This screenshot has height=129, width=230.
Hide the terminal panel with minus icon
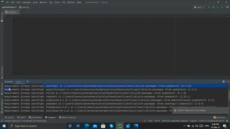click(x=228, y=82)
